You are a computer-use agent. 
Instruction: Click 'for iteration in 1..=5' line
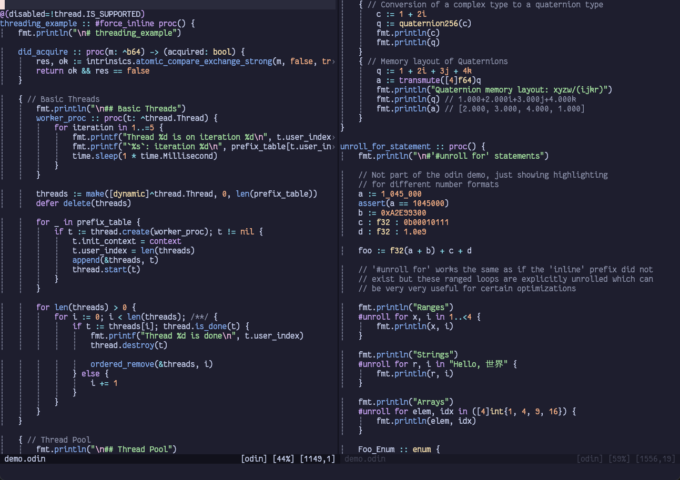tap(108, 128)
